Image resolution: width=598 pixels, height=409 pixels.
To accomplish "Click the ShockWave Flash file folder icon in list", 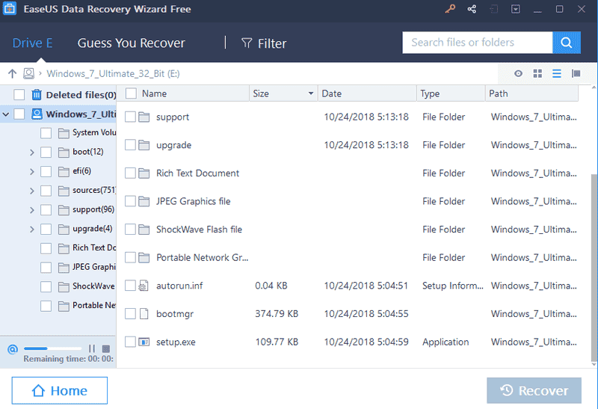I will coord(144,230).
